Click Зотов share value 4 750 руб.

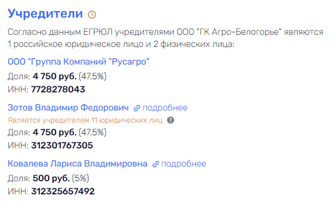coord(55,133)
